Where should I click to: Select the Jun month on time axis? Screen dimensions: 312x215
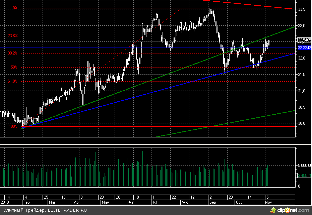pos(131,202)
